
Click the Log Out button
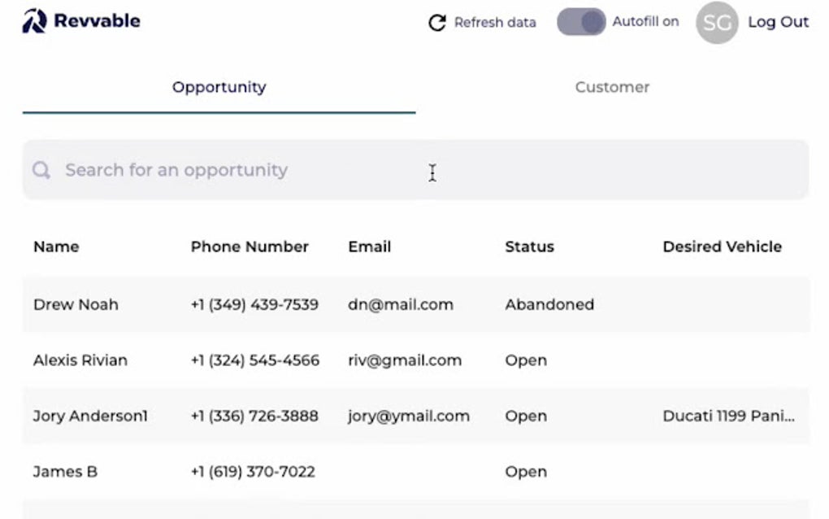point(778,23)
